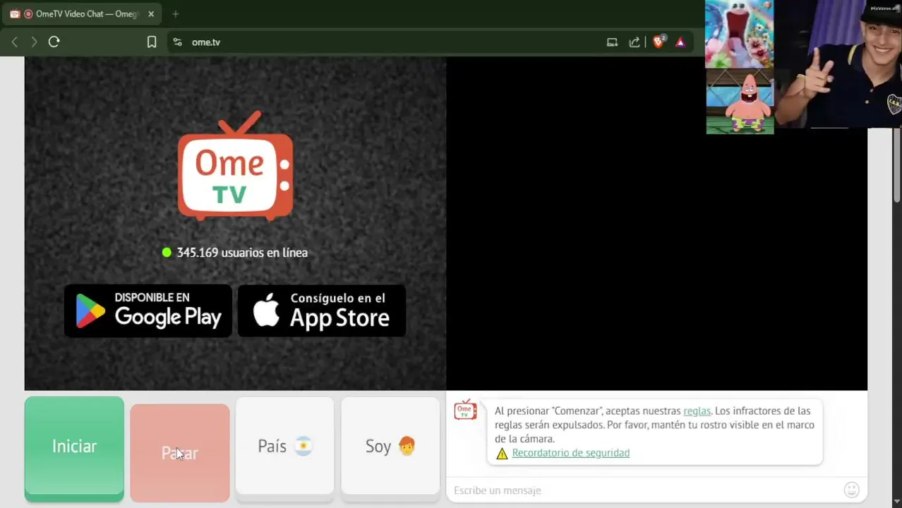This screenshot has width=902, height=508.
Task: Open the Brave Shields lion icon
Action: 659,42
